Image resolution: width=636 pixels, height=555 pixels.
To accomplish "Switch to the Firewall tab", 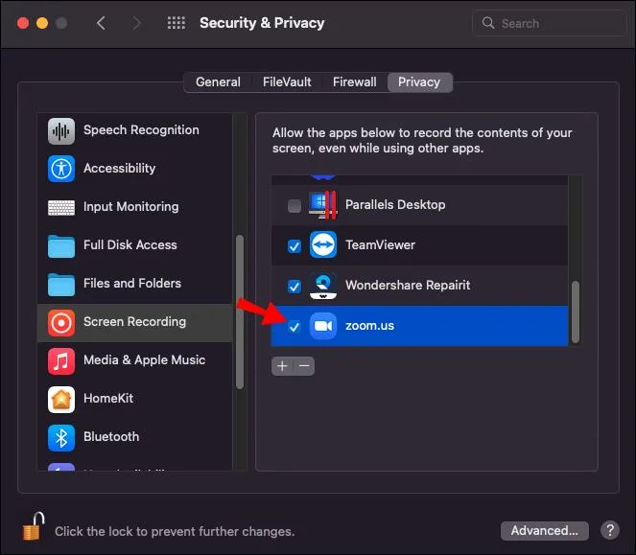I will [x=354, y=82].
